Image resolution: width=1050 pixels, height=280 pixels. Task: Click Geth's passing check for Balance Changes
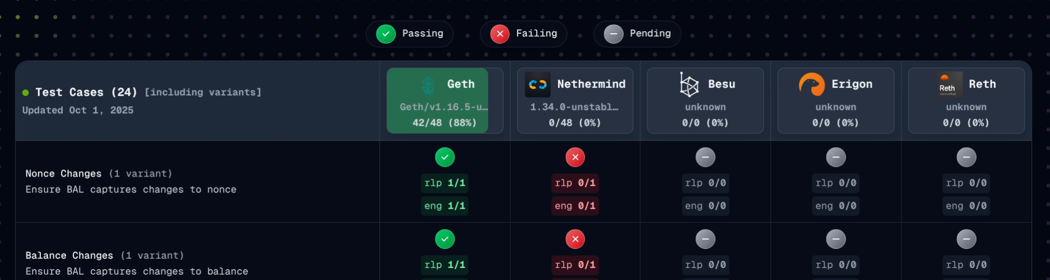coord(445,239)
